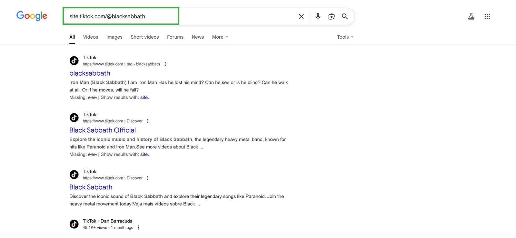Open the Google apps grid
This screenshot has width=516, height=238.
pos(487,16)
